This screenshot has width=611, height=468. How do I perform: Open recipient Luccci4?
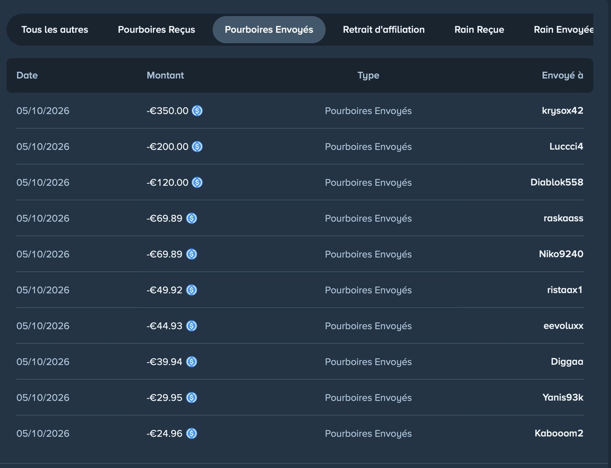pos(566,147)
